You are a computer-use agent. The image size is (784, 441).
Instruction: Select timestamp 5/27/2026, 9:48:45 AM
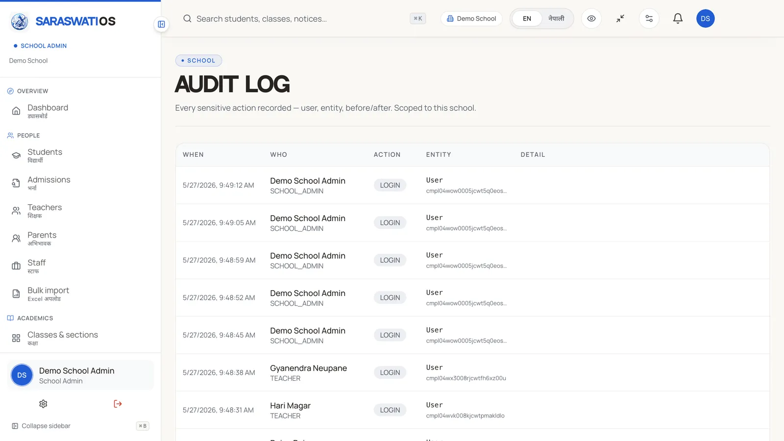click(x=219, y=335)
